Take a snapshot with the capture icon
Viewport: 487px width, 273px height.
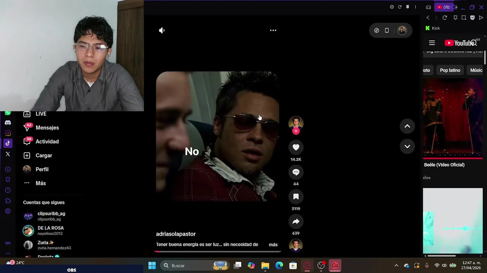464,17
